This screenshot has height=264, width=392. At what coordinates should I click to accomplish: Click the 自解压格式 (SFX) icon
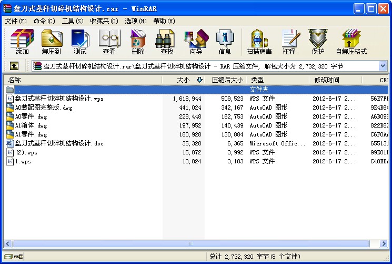351,42
